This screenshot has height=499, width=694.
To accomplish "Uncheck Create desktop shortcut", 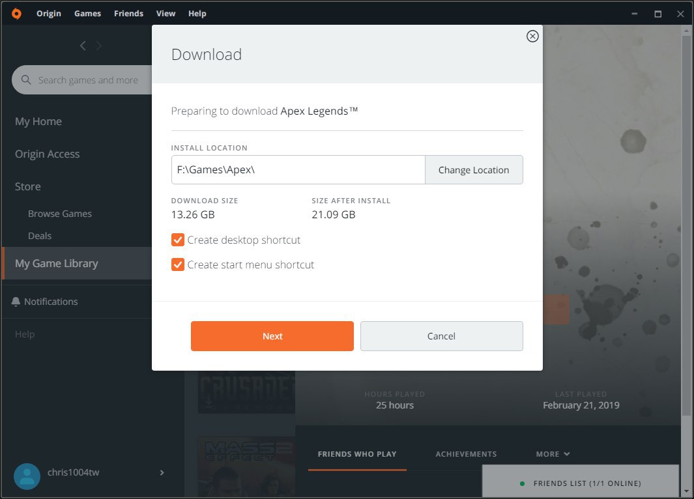I will pyautogui.click(x=178, y=240).
